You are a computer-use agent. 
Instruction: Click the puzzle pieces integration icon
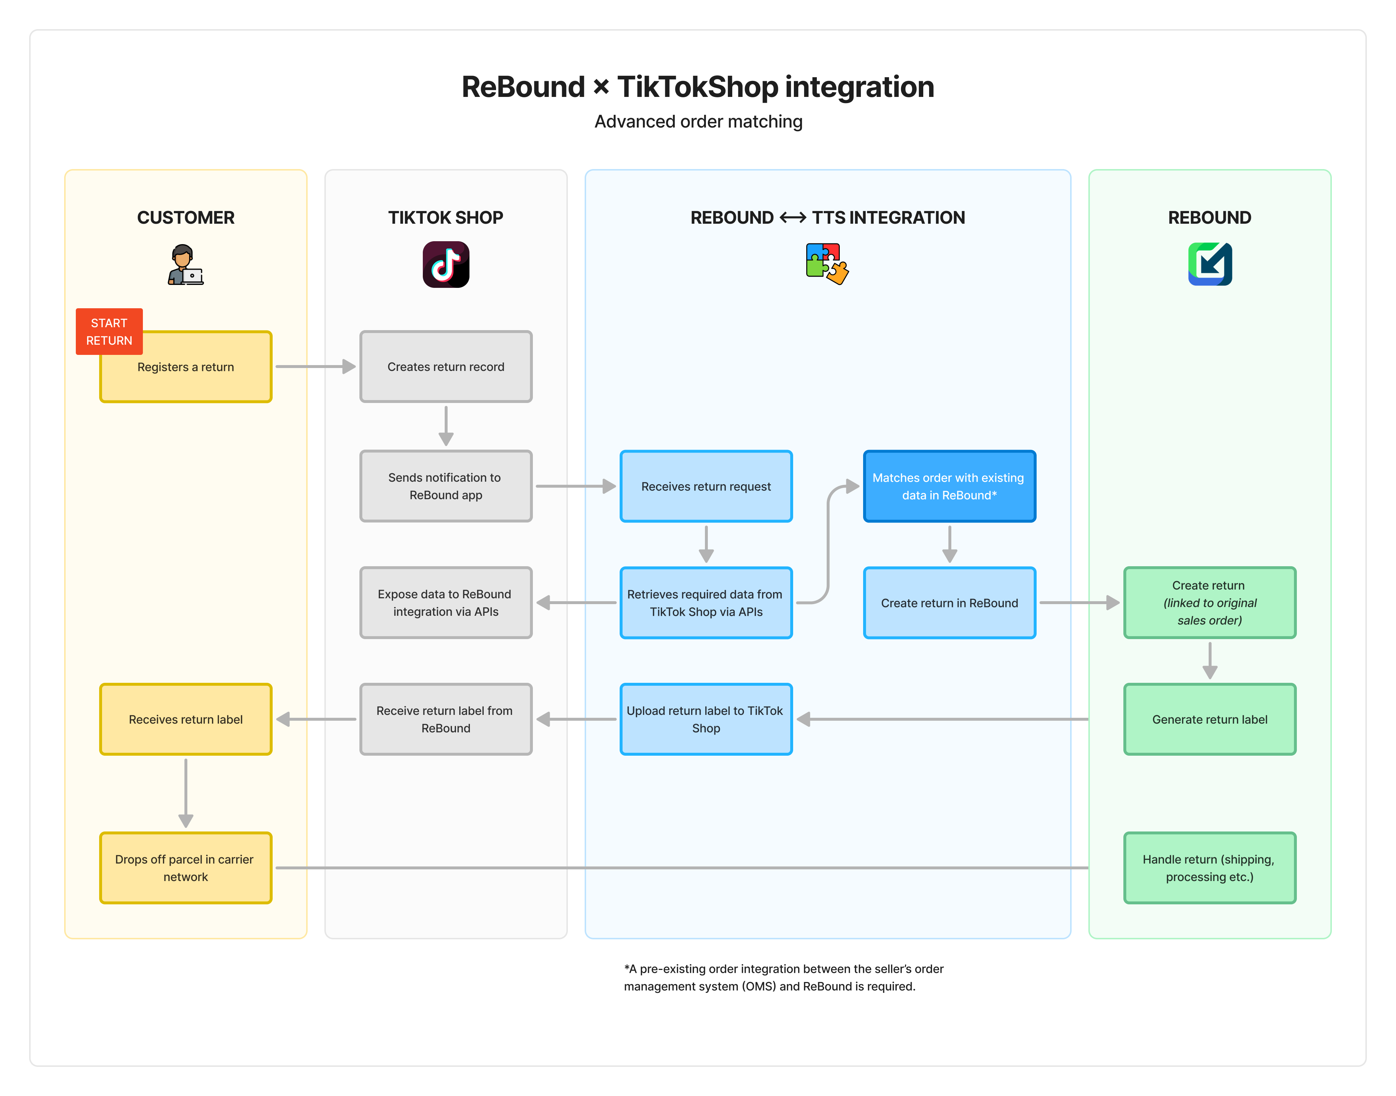coord(827,264)
